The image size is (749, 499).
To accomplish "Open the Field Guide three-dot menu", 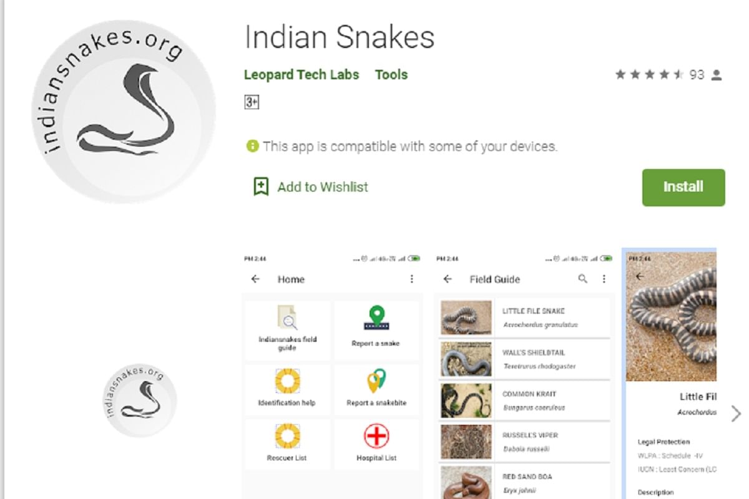I will (x=604, y=279).
